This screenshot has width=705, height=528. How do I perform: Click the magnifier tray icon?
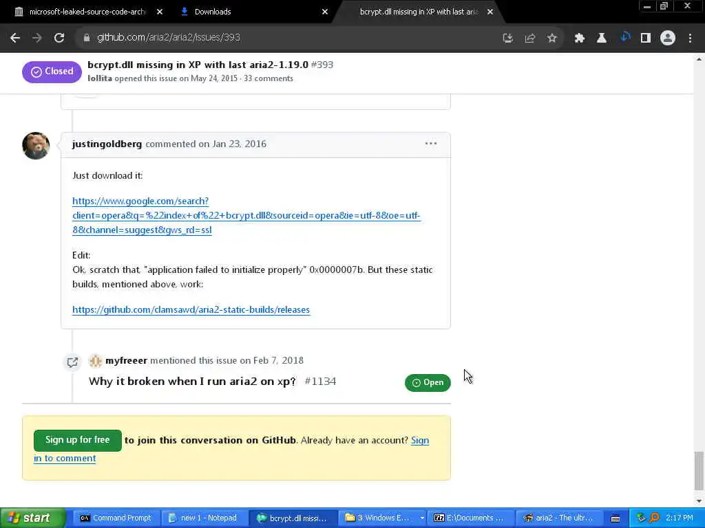tap(654, 518)
